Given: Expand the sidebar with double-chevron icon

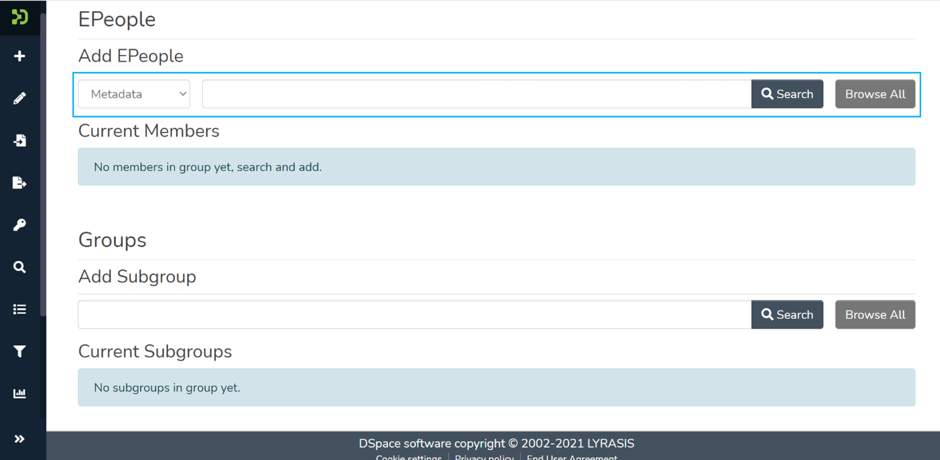Looking at the screenshot, I should (20, 439).
